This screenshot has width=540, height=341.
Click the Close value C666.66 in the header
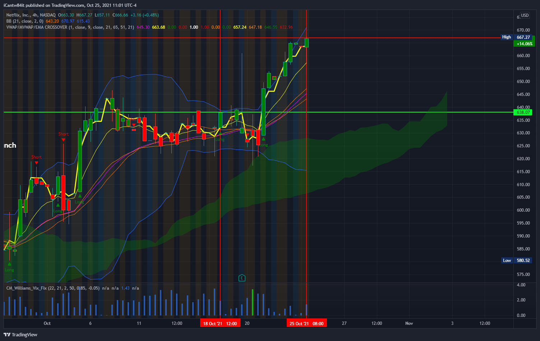[120, 15]
